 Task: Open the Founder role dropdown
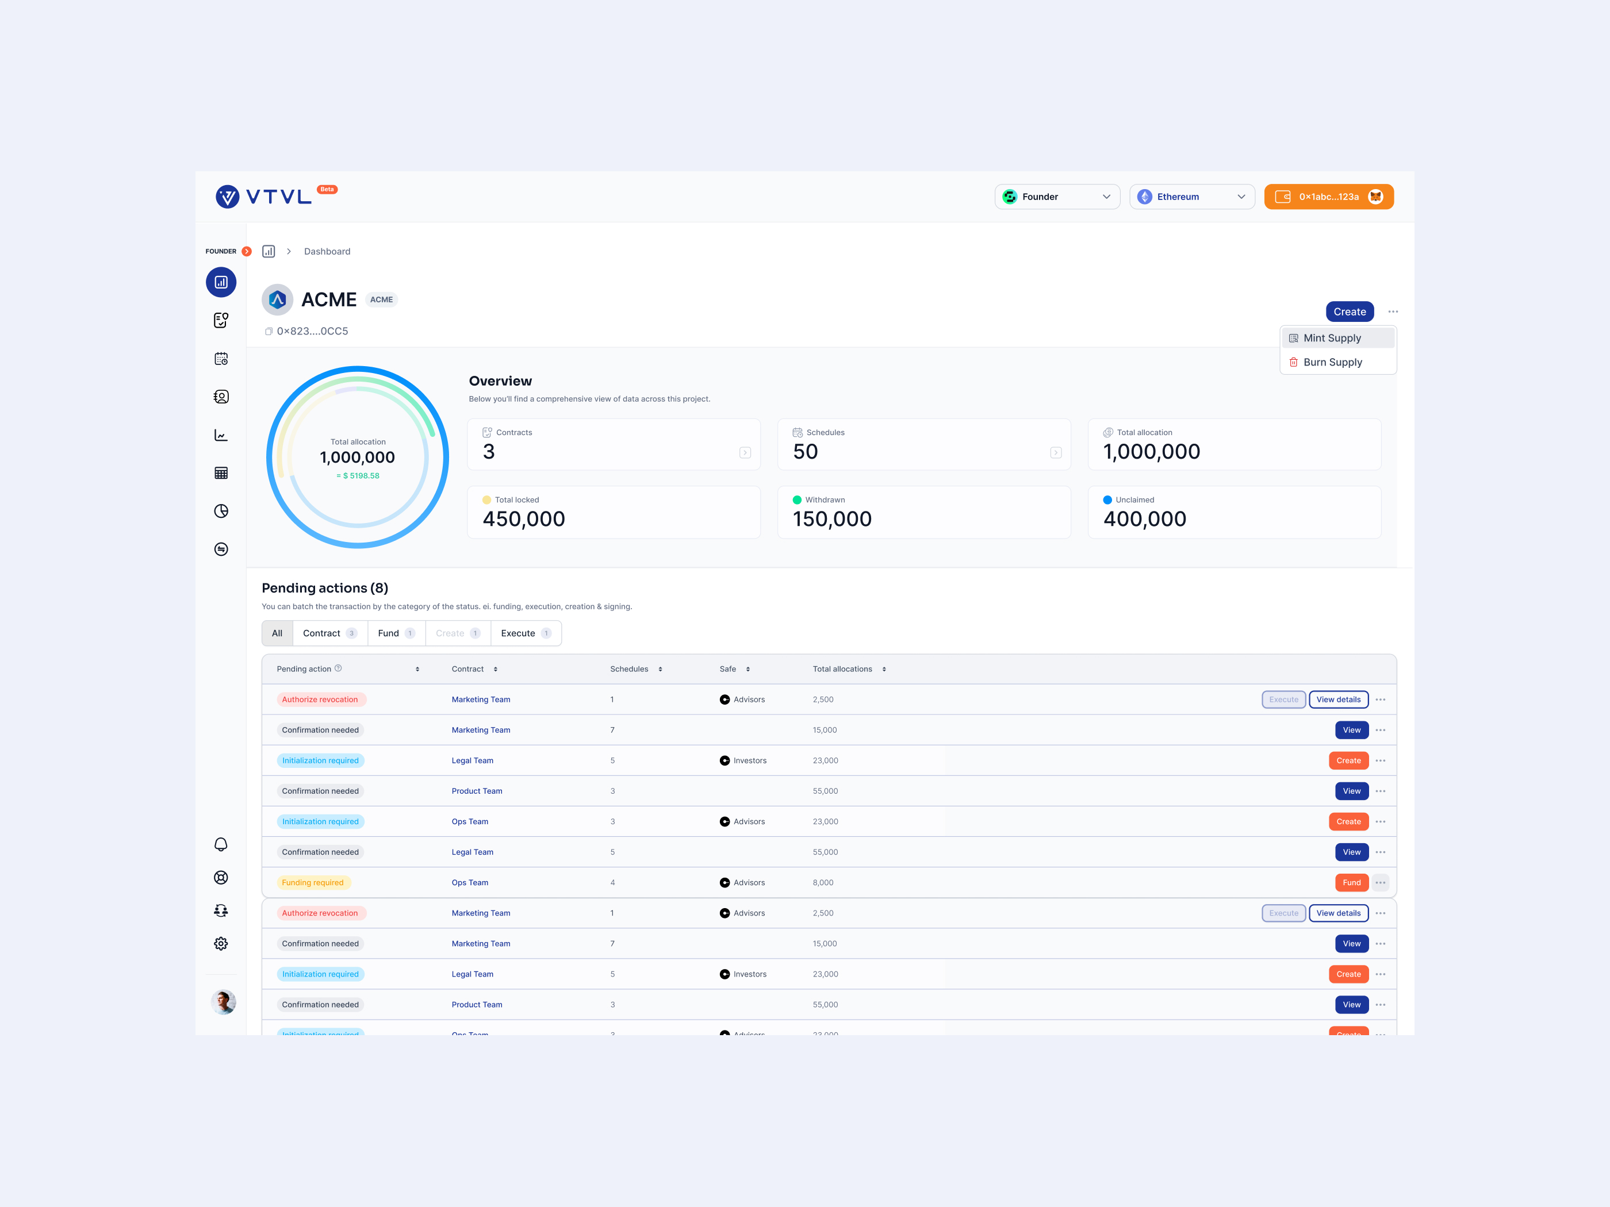pyautogui.click(x=1057, y=197)
